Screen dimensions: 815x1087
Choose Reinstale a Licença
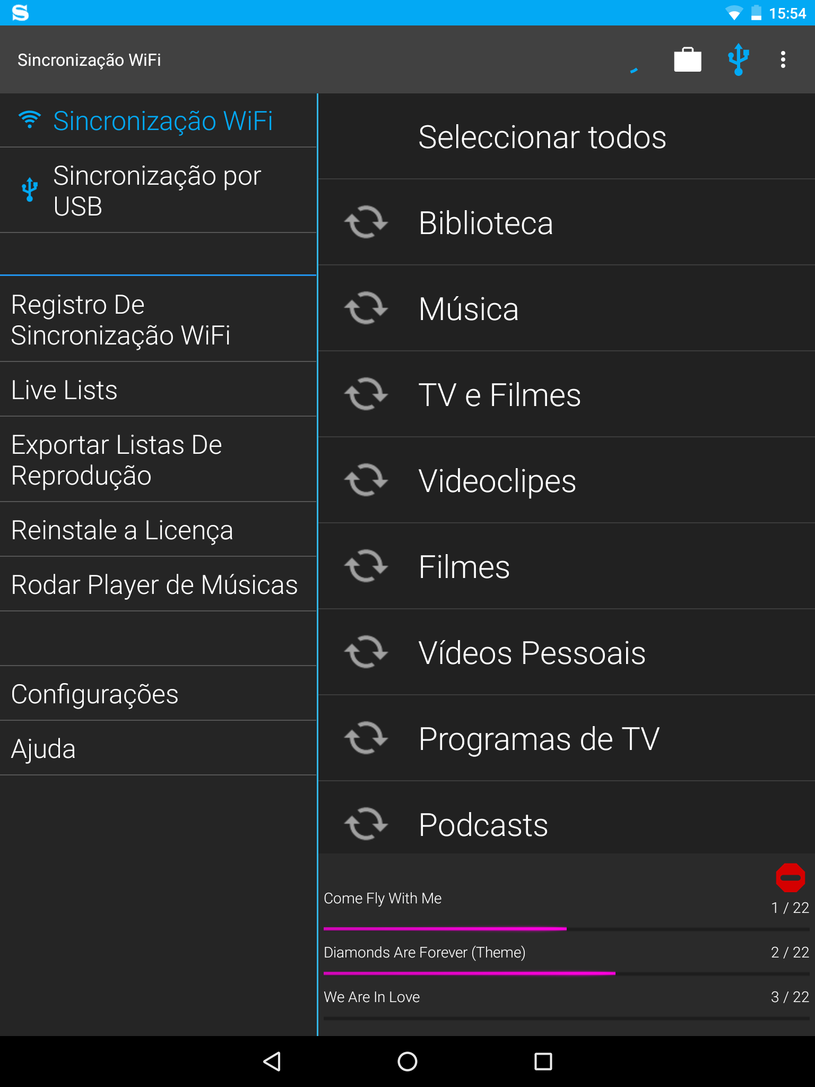pyautogui.click(x=158, y=530)
